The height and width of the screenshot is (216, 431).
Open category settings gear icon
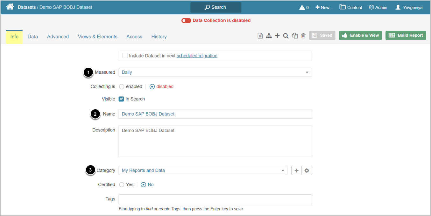(x=307, y=171)
